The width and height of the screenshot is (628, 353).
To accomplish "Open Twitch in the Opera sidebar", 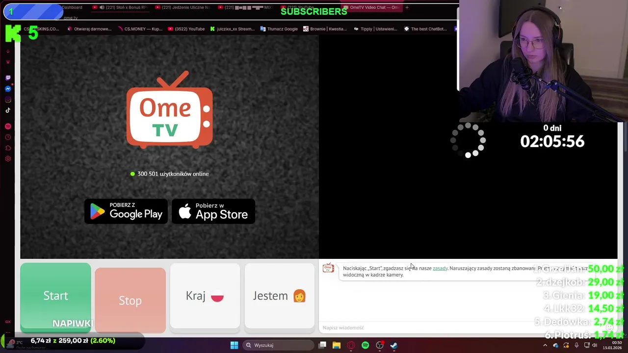I will [8, 78].
